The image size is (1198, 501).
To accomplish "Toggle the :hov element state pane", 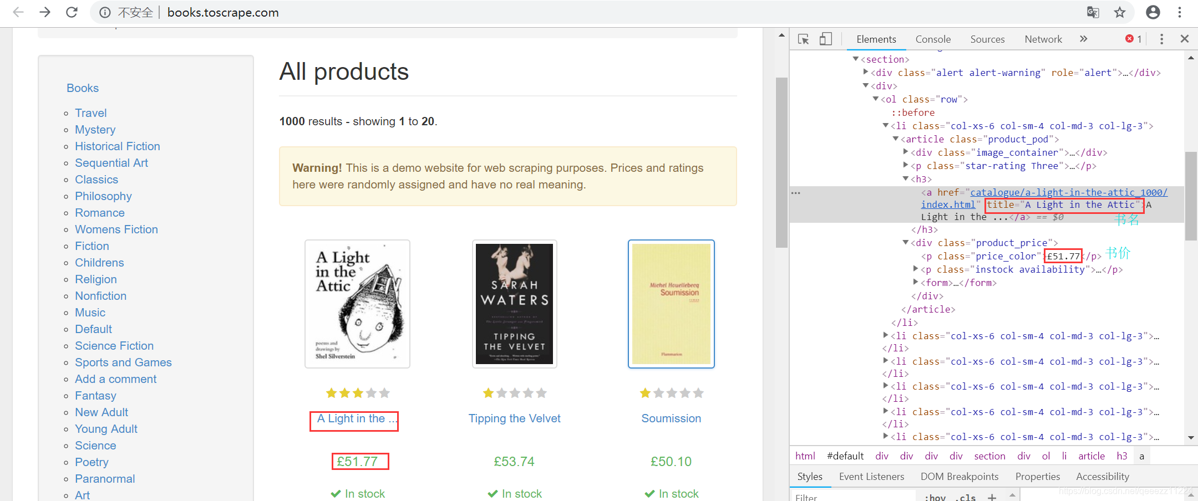I will coord(935,497).
